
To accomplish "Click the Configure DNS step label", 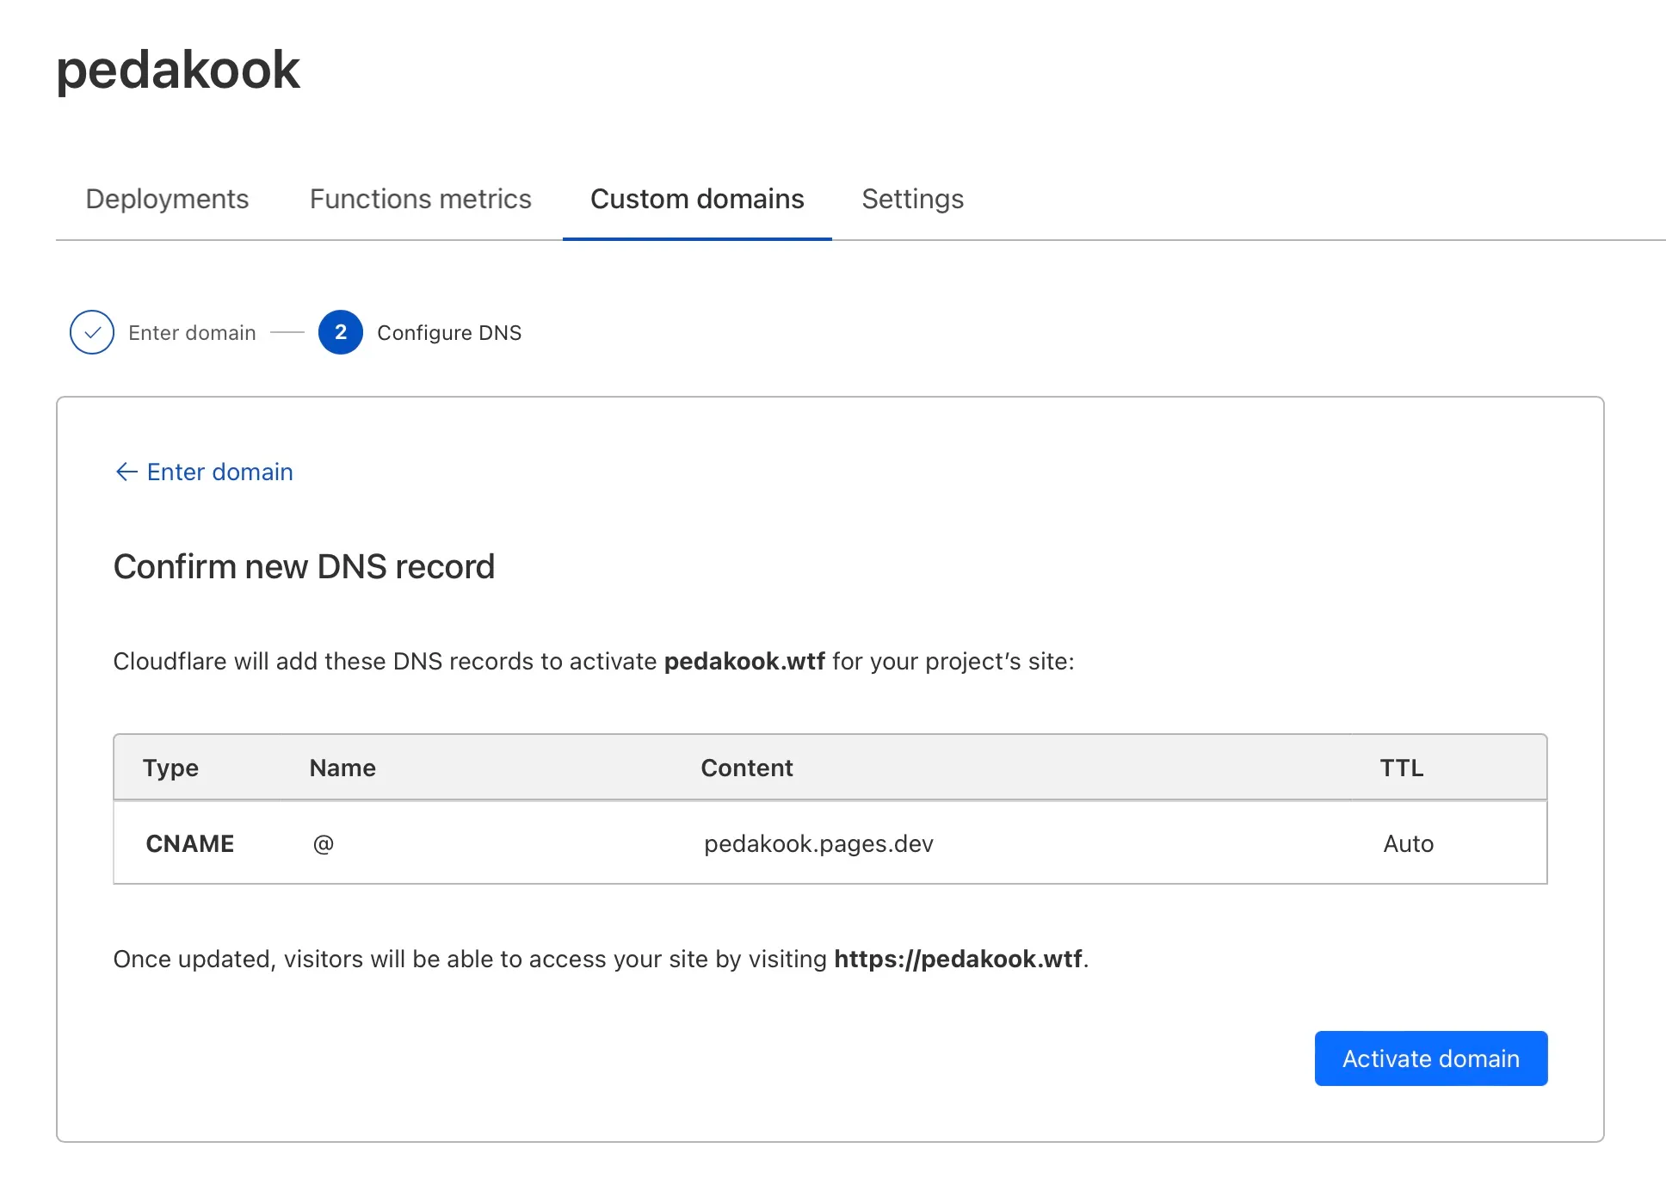I will (449, 333).
